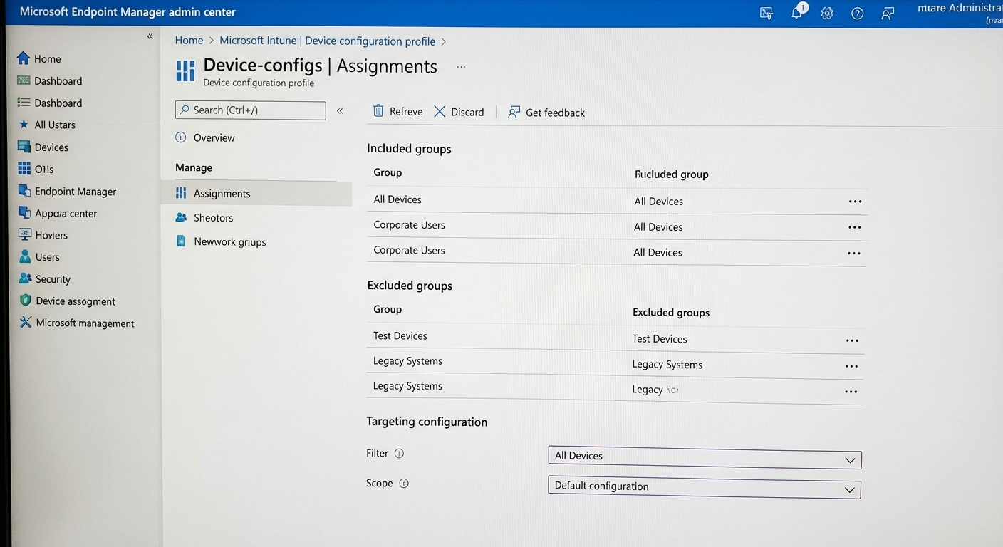
Task: Click the Refreve trash icon
Action: click(378, 111)
